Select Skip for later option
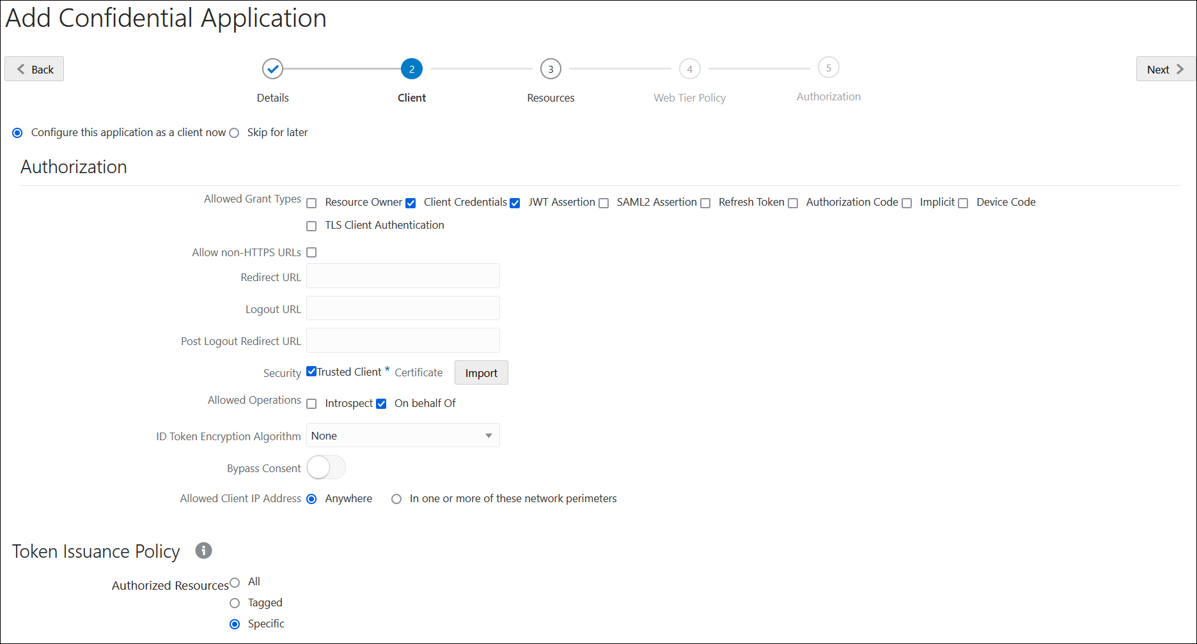This screenshot has width=1197, height=644. point(235,132)
